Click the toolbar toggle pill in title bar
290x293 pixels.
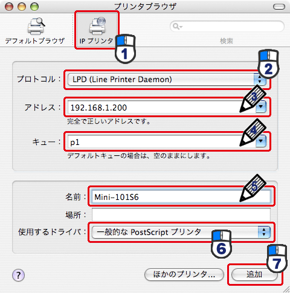[x=279, y=7]
